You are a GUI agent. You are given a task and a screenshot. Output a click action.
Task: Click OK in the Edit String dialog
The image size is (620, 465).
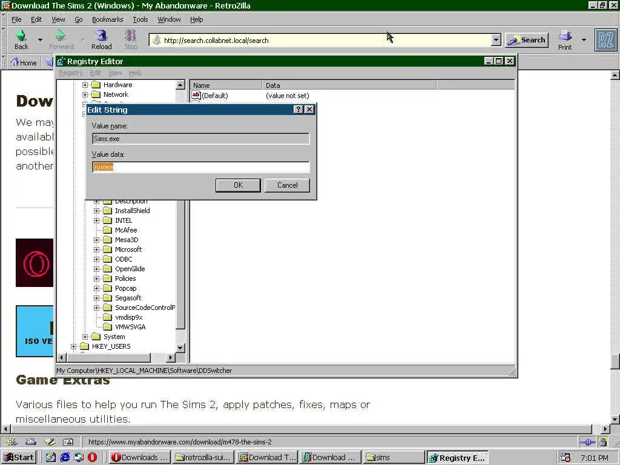pos(238,185)
